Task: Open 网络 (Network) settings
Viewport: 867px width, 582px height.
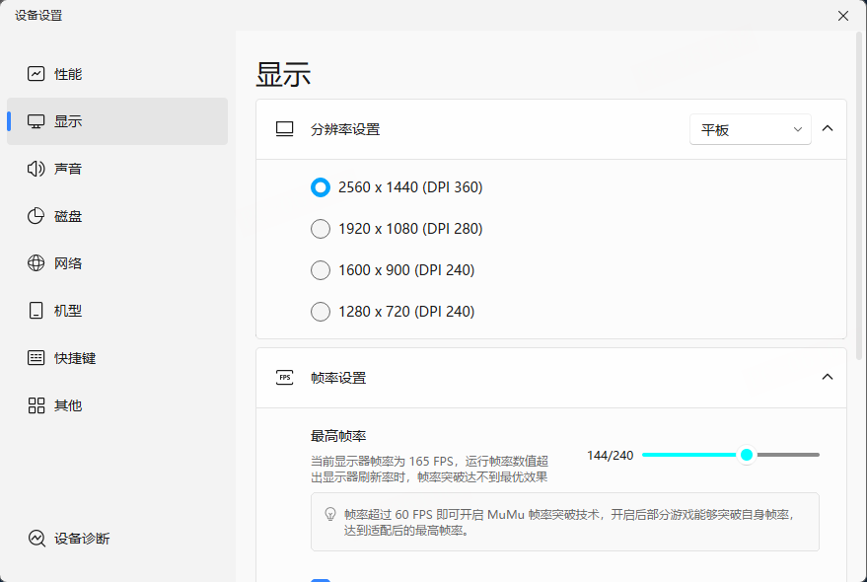Action: (x=69, y=262)
